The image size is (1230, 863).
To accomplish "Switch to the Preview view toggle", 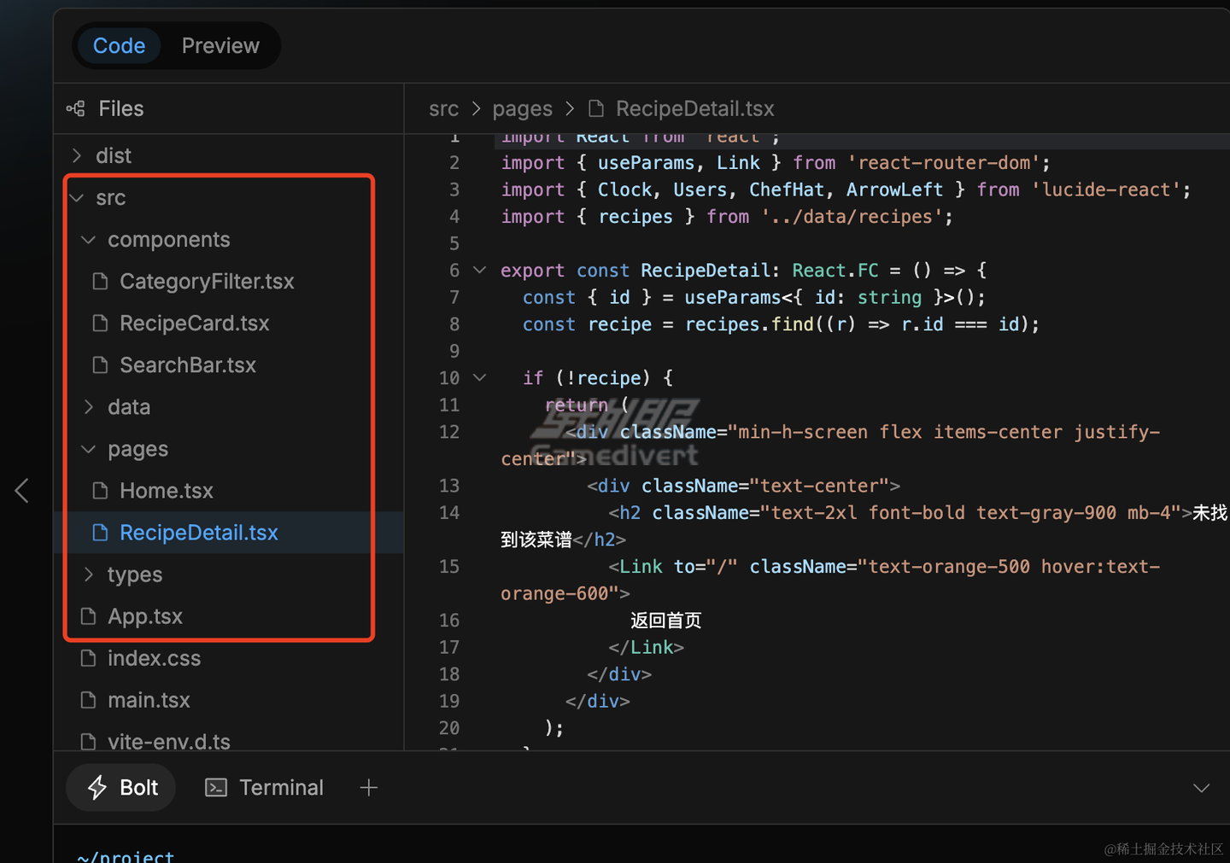I will 220,46.
